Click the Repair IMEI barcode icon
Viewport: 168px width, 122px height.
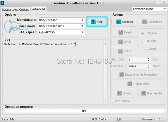coord(130,84)
